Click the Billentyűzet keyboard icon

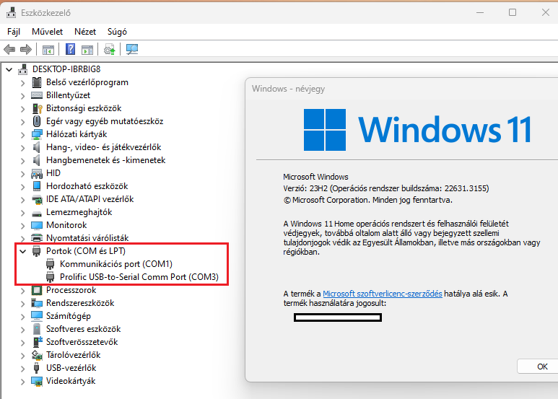coord(36,95)
